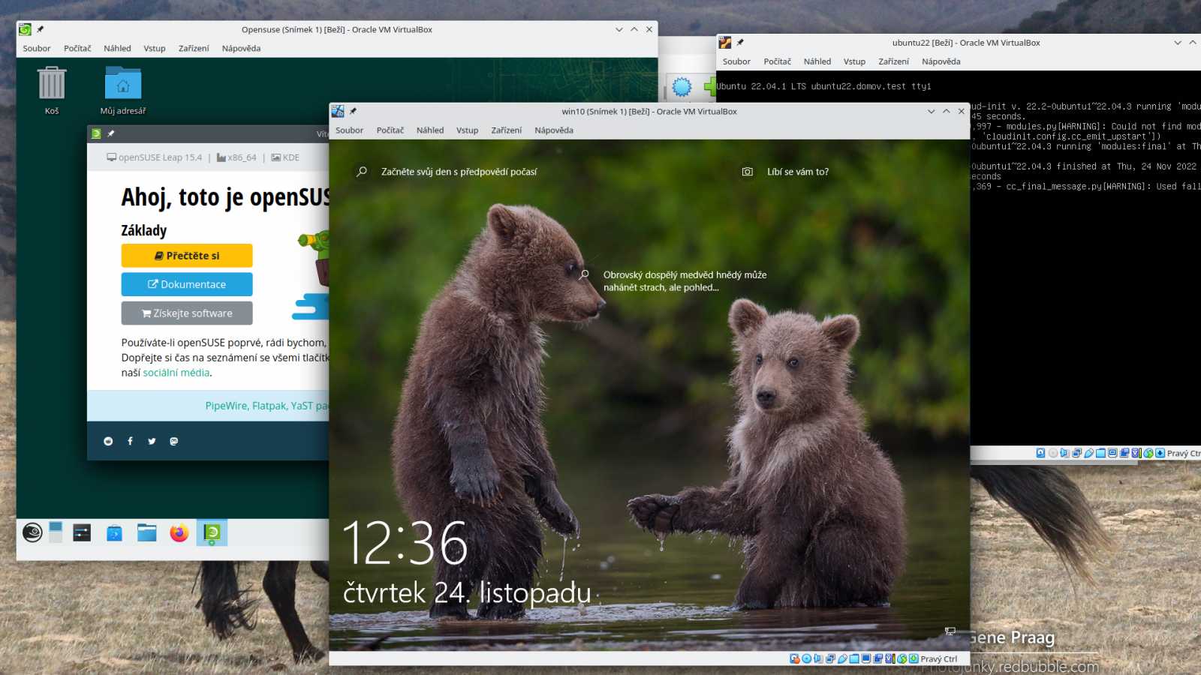Click the 'Obrovský dospělý medvěd hnědý' caption

[x=685, y=281]
